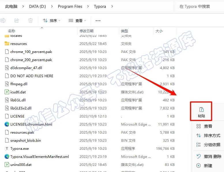Choose 撤消 删除 in context menu
This screenshot has width=224, height=172.
pyautogui.click(x=208, y=156)
